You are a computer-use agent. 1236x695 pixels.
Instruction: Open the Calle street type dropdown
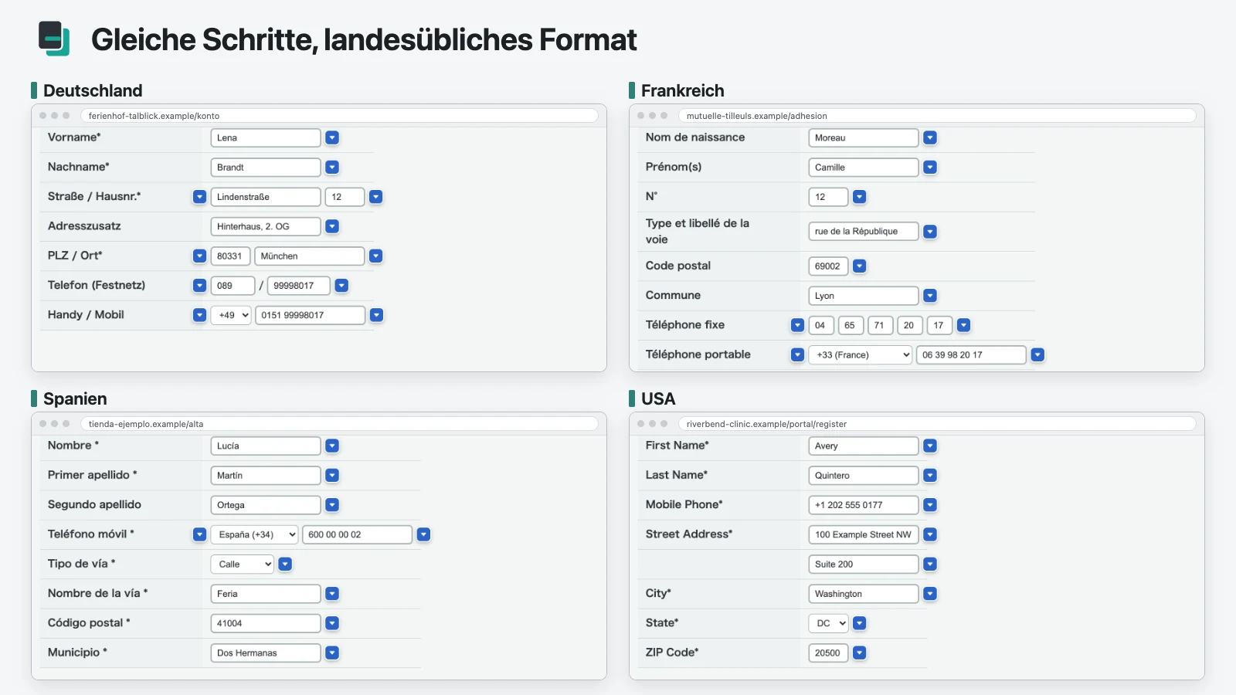click(x=243, y=564)
